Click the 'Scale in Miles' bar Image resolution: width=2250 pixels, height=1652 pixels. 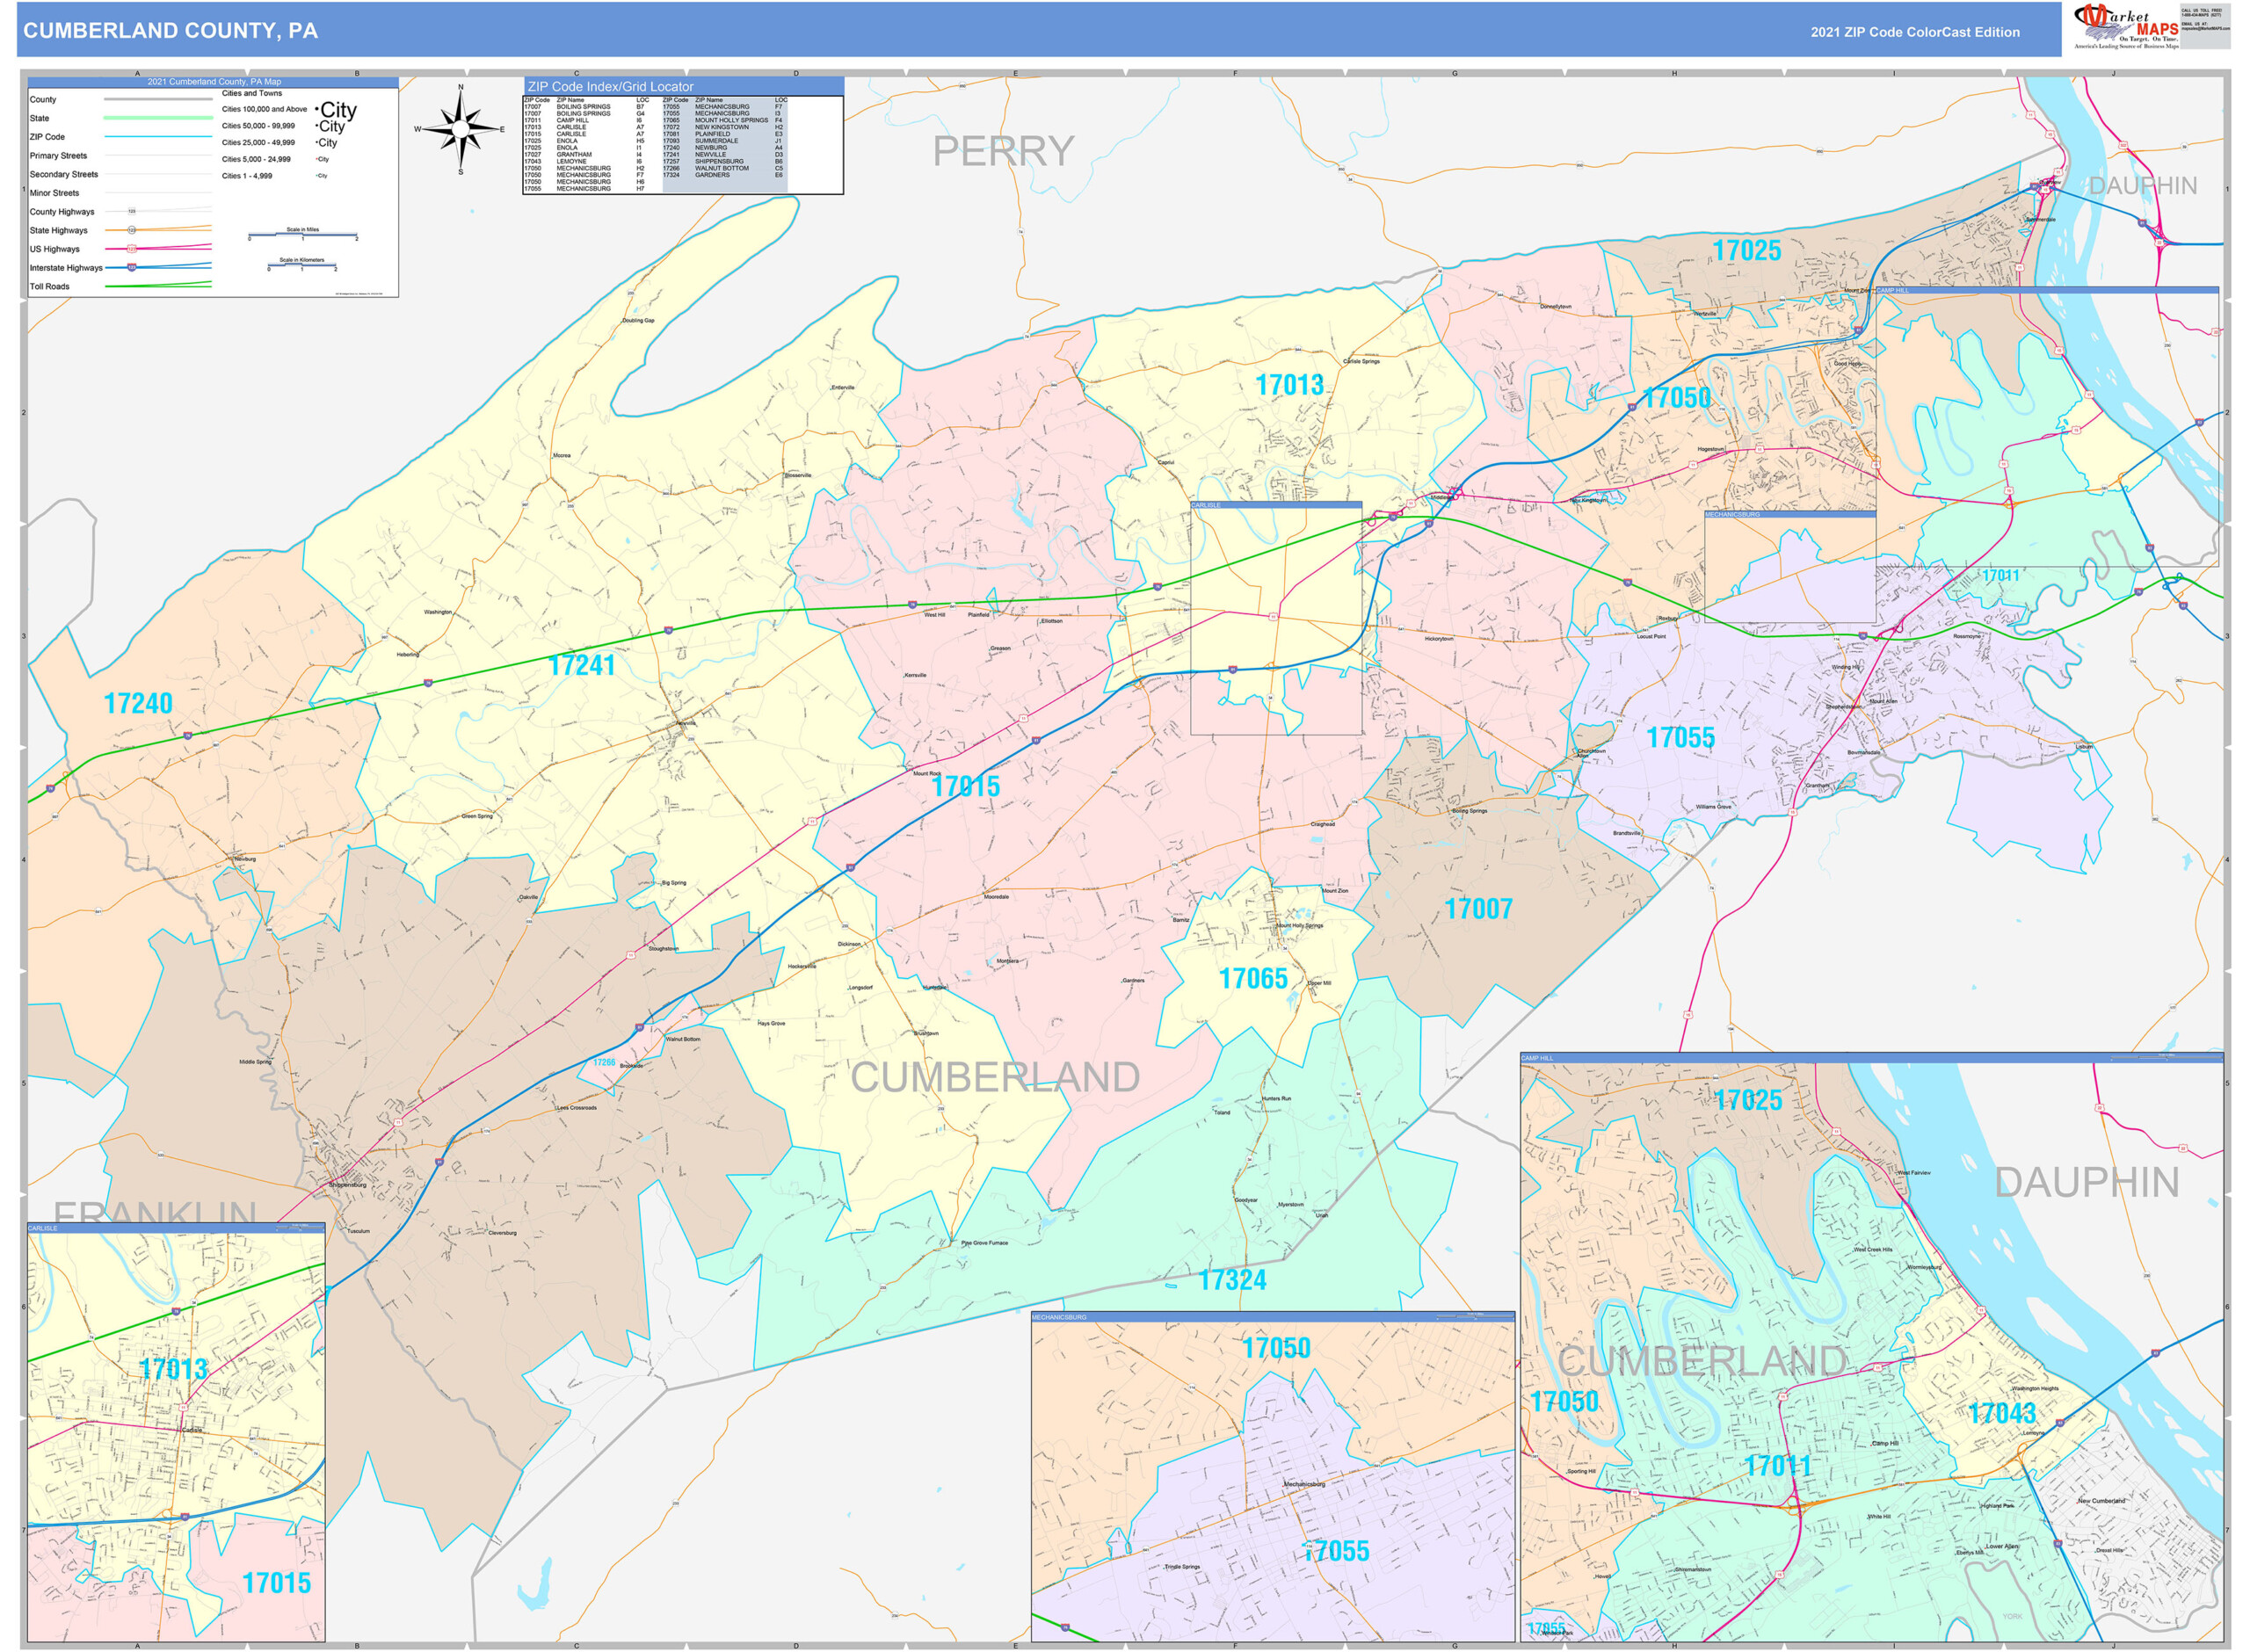pyautogui.click(x=303, y=235)
